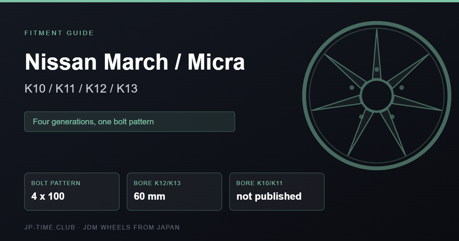This screenshot has width=459, height=241.
Task: Click the 'K10 / K11 / K12 / K13' subtitle
Action: (81, 89)
